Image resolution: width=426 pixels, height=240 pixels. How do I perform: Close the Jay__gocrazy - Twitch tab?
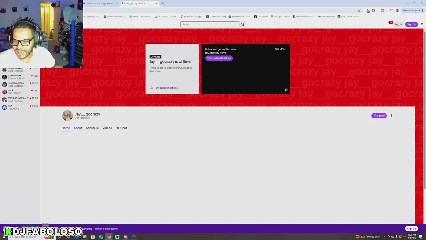pos(156,3)
